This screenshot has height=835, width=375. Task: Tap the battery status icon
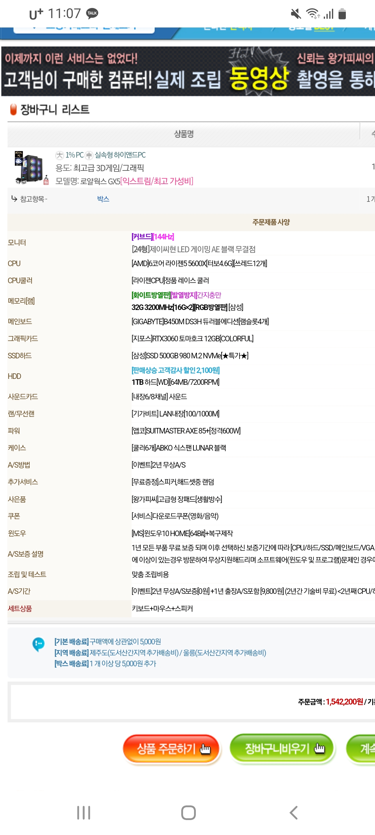click(x=342, y=14)
